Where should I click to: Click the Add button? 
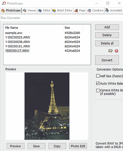tap(107, 27)
